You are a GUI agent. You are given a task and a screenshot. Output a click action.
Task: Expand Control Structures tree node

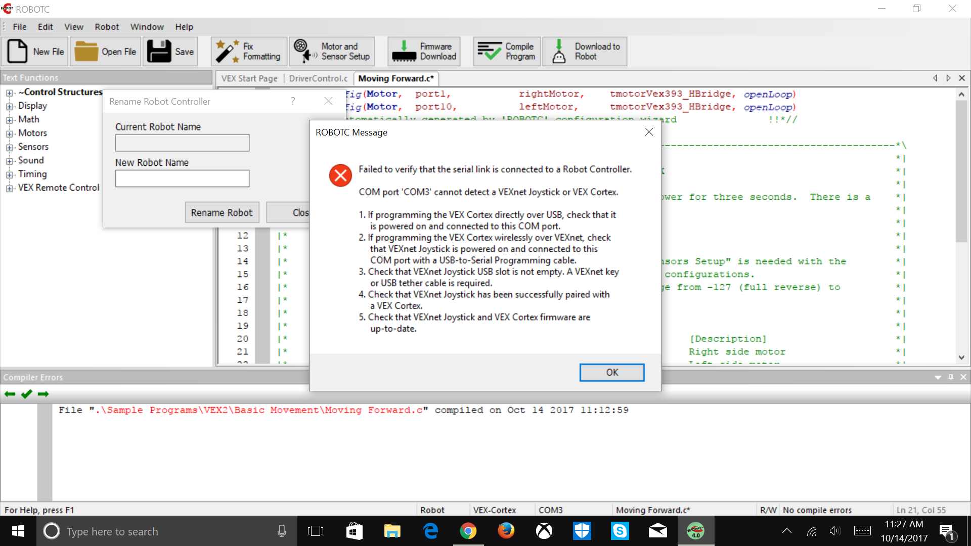point(9,93)
